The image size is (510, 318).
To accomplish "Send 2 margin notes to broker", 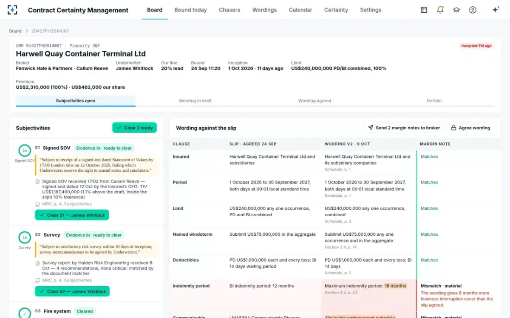I will click(404, 128).
